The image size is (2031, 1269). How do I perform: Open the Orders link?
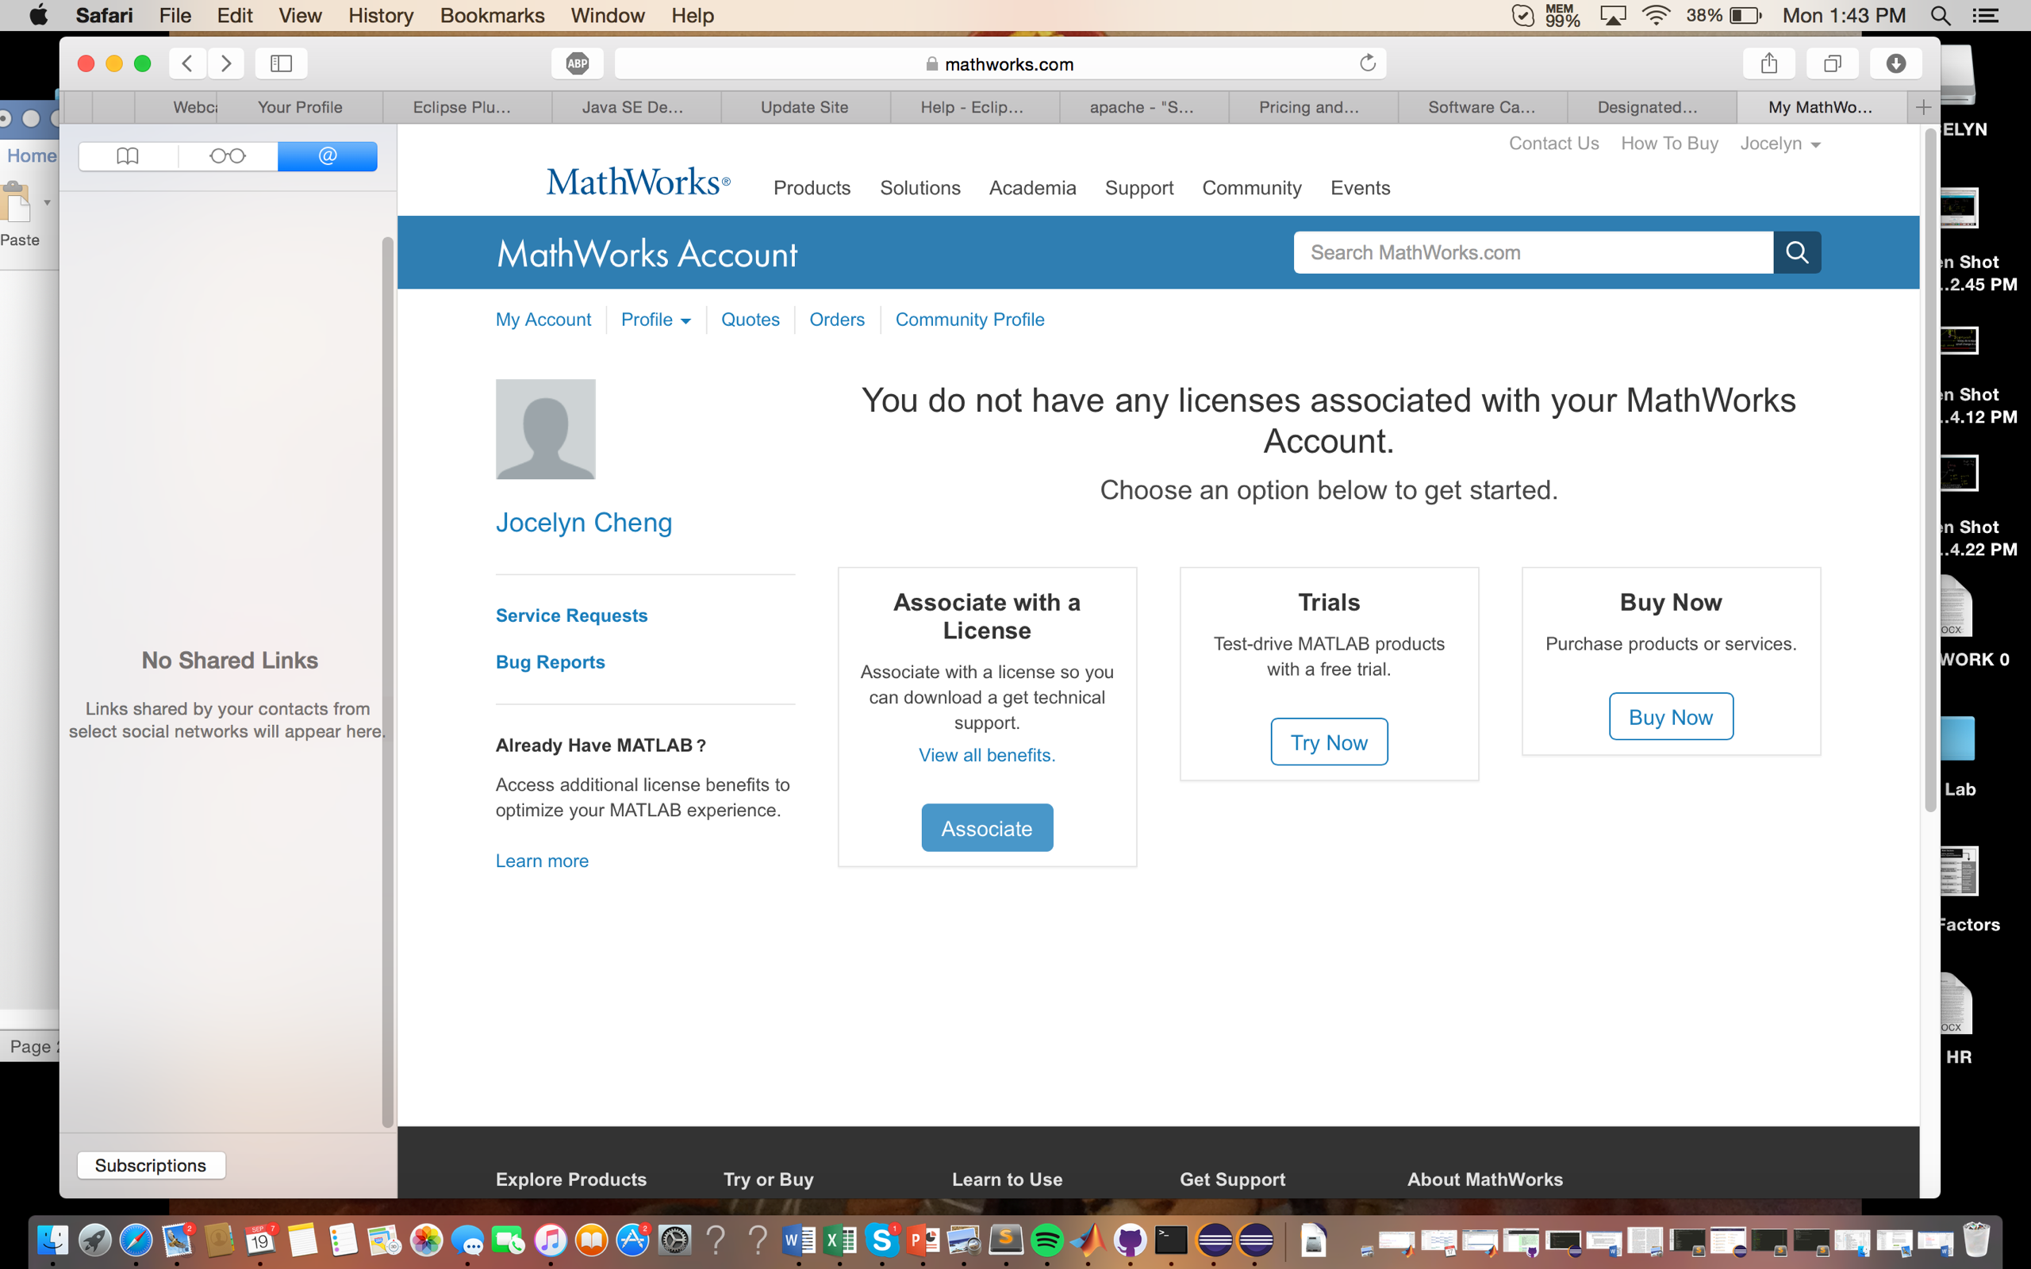coord(837,320)
